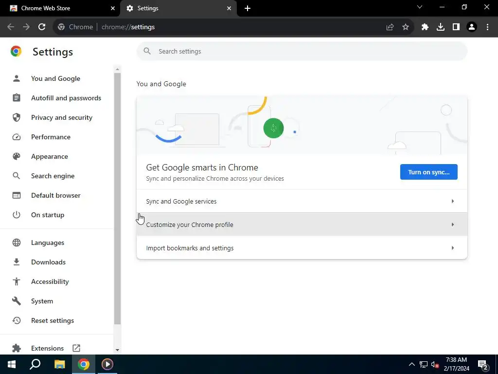Click the back navigation arrow
This screenshot has width=498, height=374.
tap(11, 27)
